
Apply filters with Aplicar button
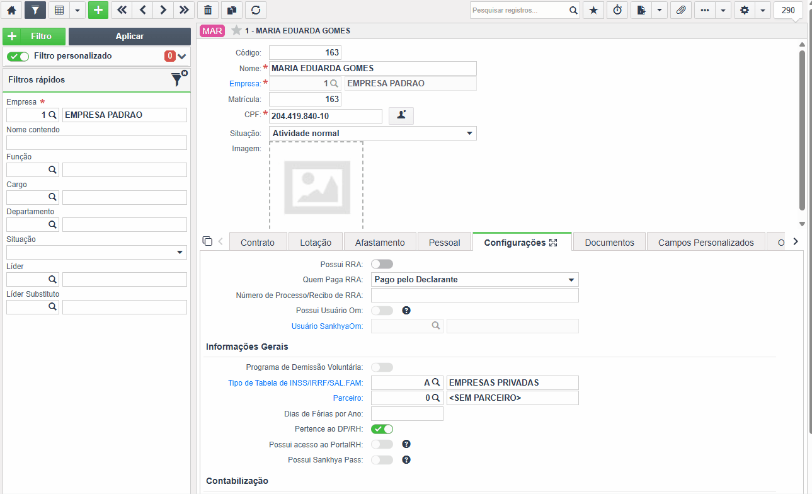(x=130, y=37)
